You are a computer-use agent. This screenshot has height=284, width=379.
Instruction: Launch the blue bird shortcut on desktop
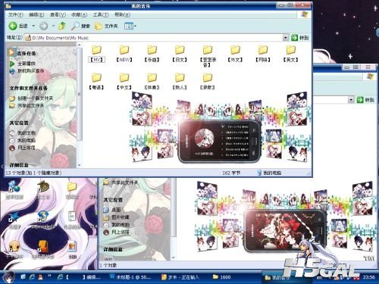click(14, 217)
